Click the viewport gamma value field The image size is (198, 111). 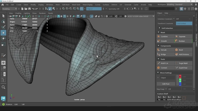(120, 16)
